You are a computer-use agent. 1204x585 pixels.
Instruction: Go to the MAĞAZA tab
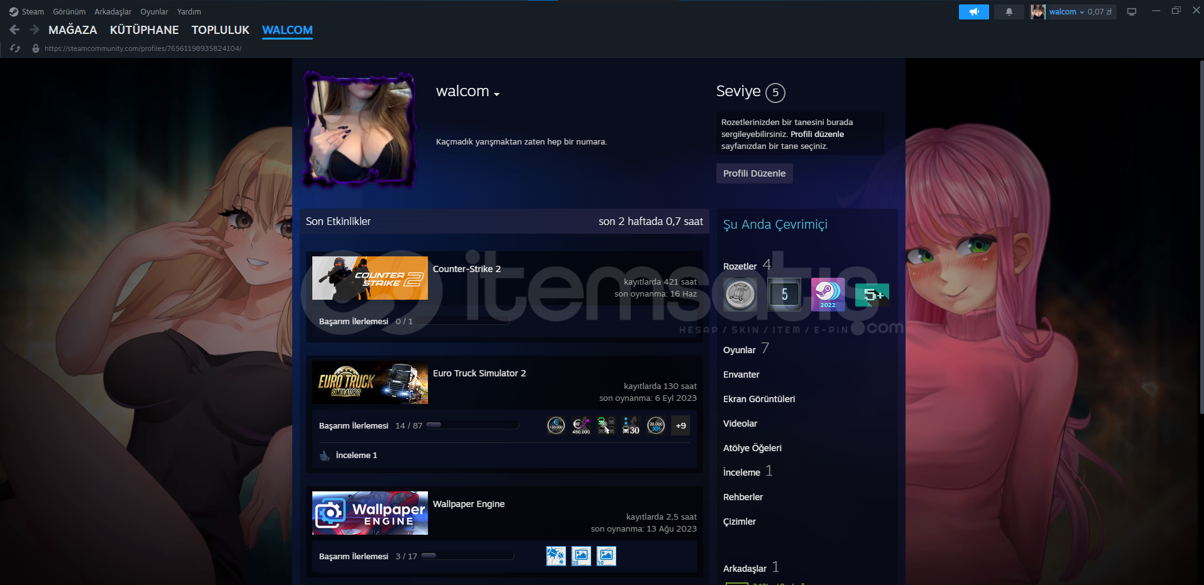tap(73, 30)
